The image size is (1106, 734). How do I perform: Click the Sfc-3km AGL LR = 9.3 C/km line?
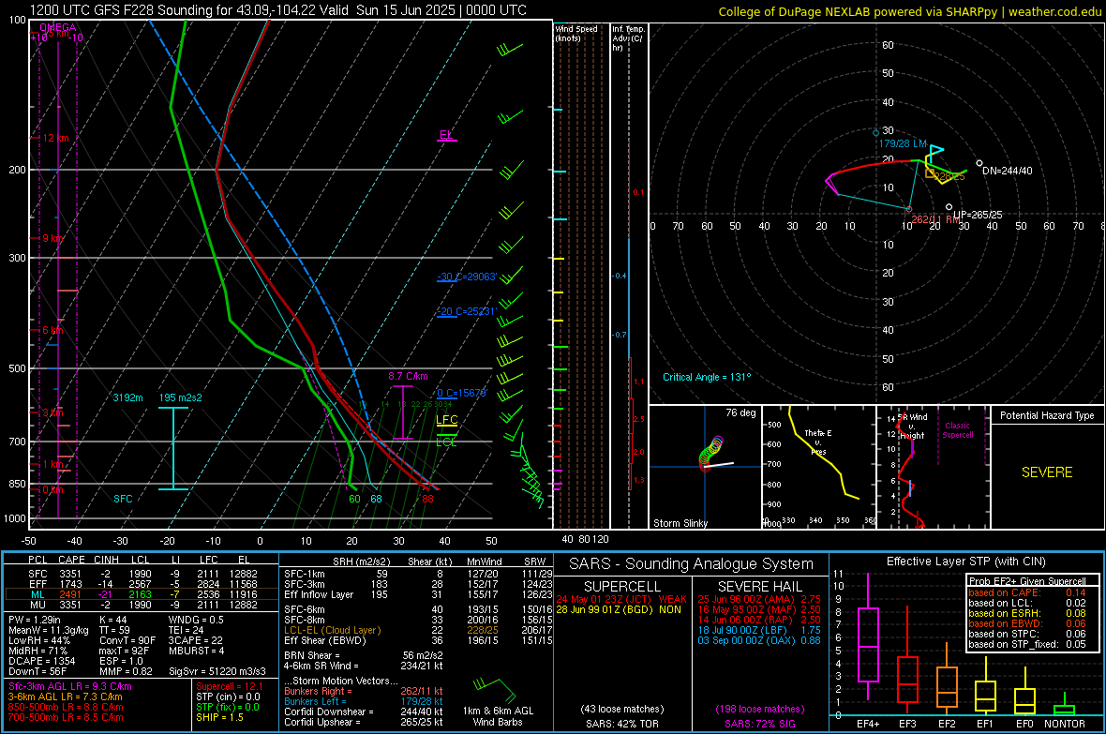[x=70, y=686]
